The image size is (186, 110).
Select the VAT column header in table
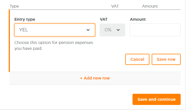pyautogui.click(x=115, y=6)
